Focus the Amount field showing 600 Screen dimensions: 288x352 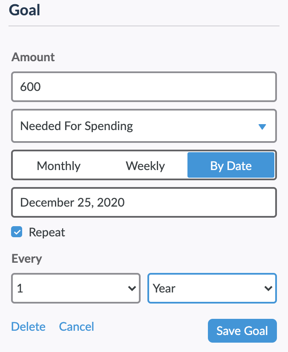pyautogui.click(x=144, y=87)
